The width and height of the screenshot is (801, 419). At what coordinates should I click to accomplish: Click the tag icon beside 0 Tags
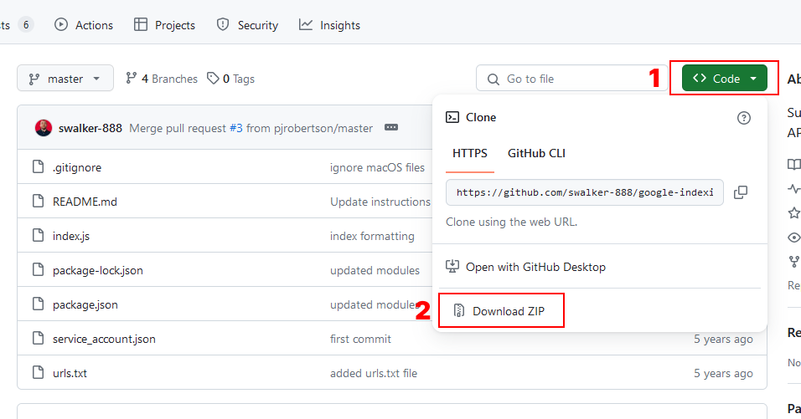[x=213, y=78]
